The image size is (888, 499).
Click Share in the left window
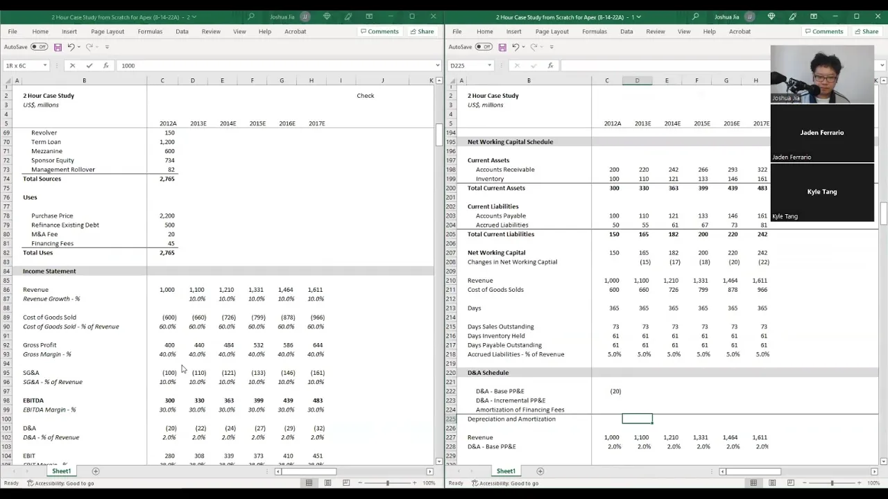pyautogui.click(x=422, y=31)
